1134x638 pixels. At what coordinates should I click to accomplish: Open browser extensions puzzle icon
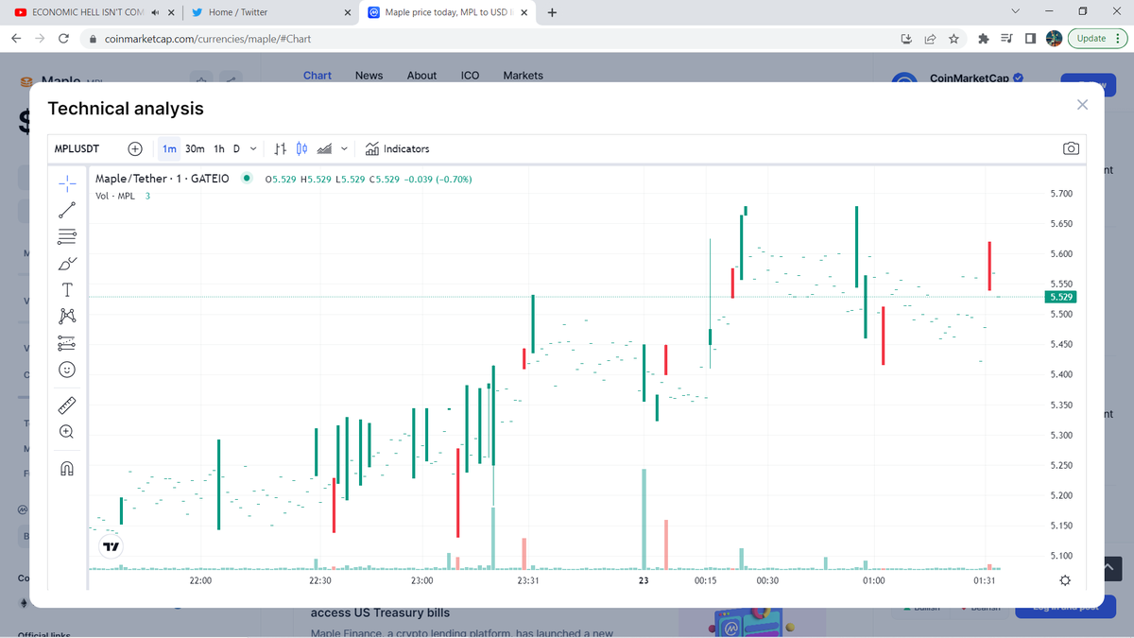[983, 39]
